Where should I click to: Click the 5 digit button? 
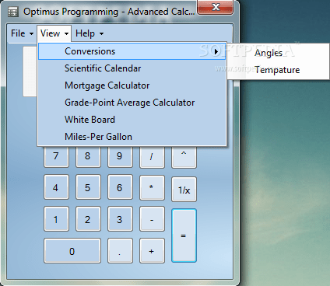(x=88, y=187)
